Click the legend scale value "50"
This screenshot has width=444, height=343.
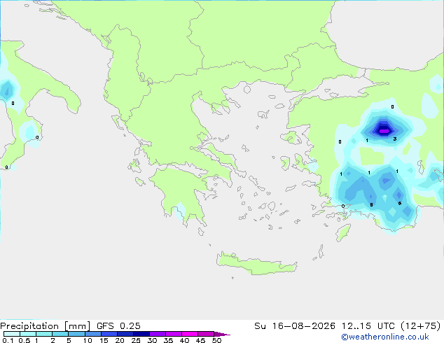(216, 340)
